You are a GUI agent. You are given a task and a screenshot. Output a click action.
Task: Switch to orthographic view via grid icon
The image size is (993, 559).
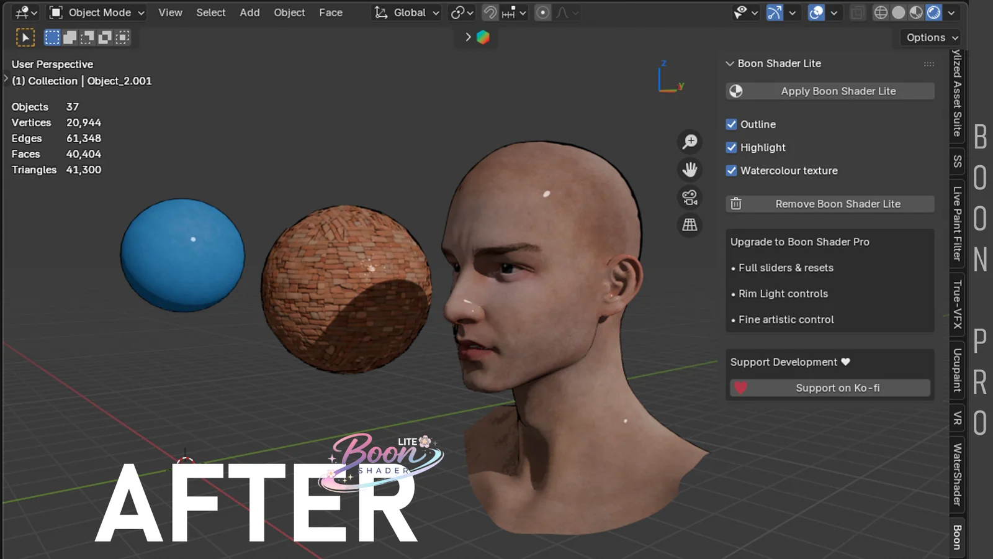(690, 225)
